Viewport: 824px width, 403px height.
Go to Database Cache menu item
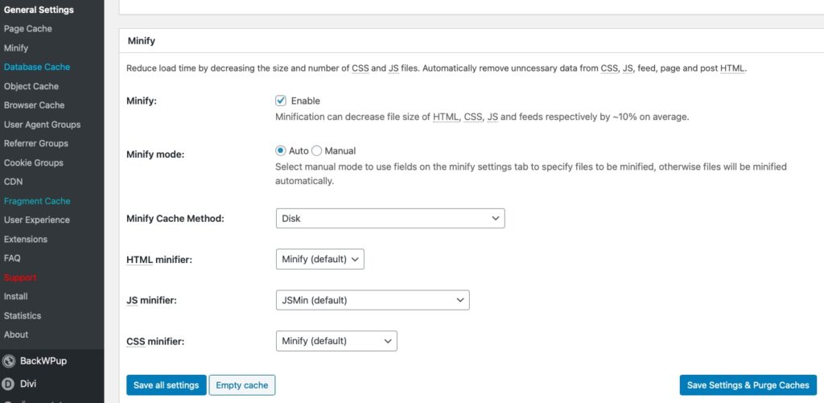point(37,67)
